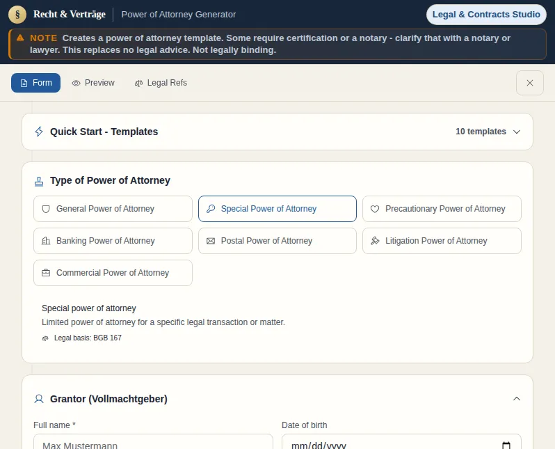
Task: Click the lightning bolt Quick Start icon
Action: [39, 132]
